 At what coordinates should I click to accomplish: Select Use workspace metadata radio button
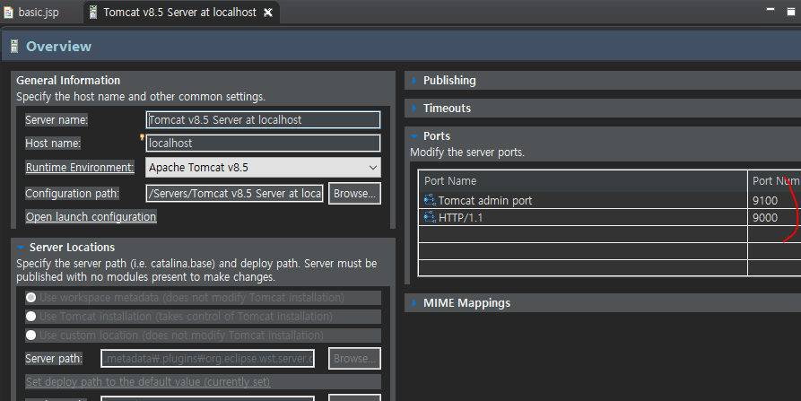(31, 297)
